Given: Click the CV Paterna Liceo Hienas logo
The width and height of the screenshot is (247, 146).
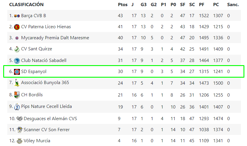Looking at the screenshot, I should [17, 27].
